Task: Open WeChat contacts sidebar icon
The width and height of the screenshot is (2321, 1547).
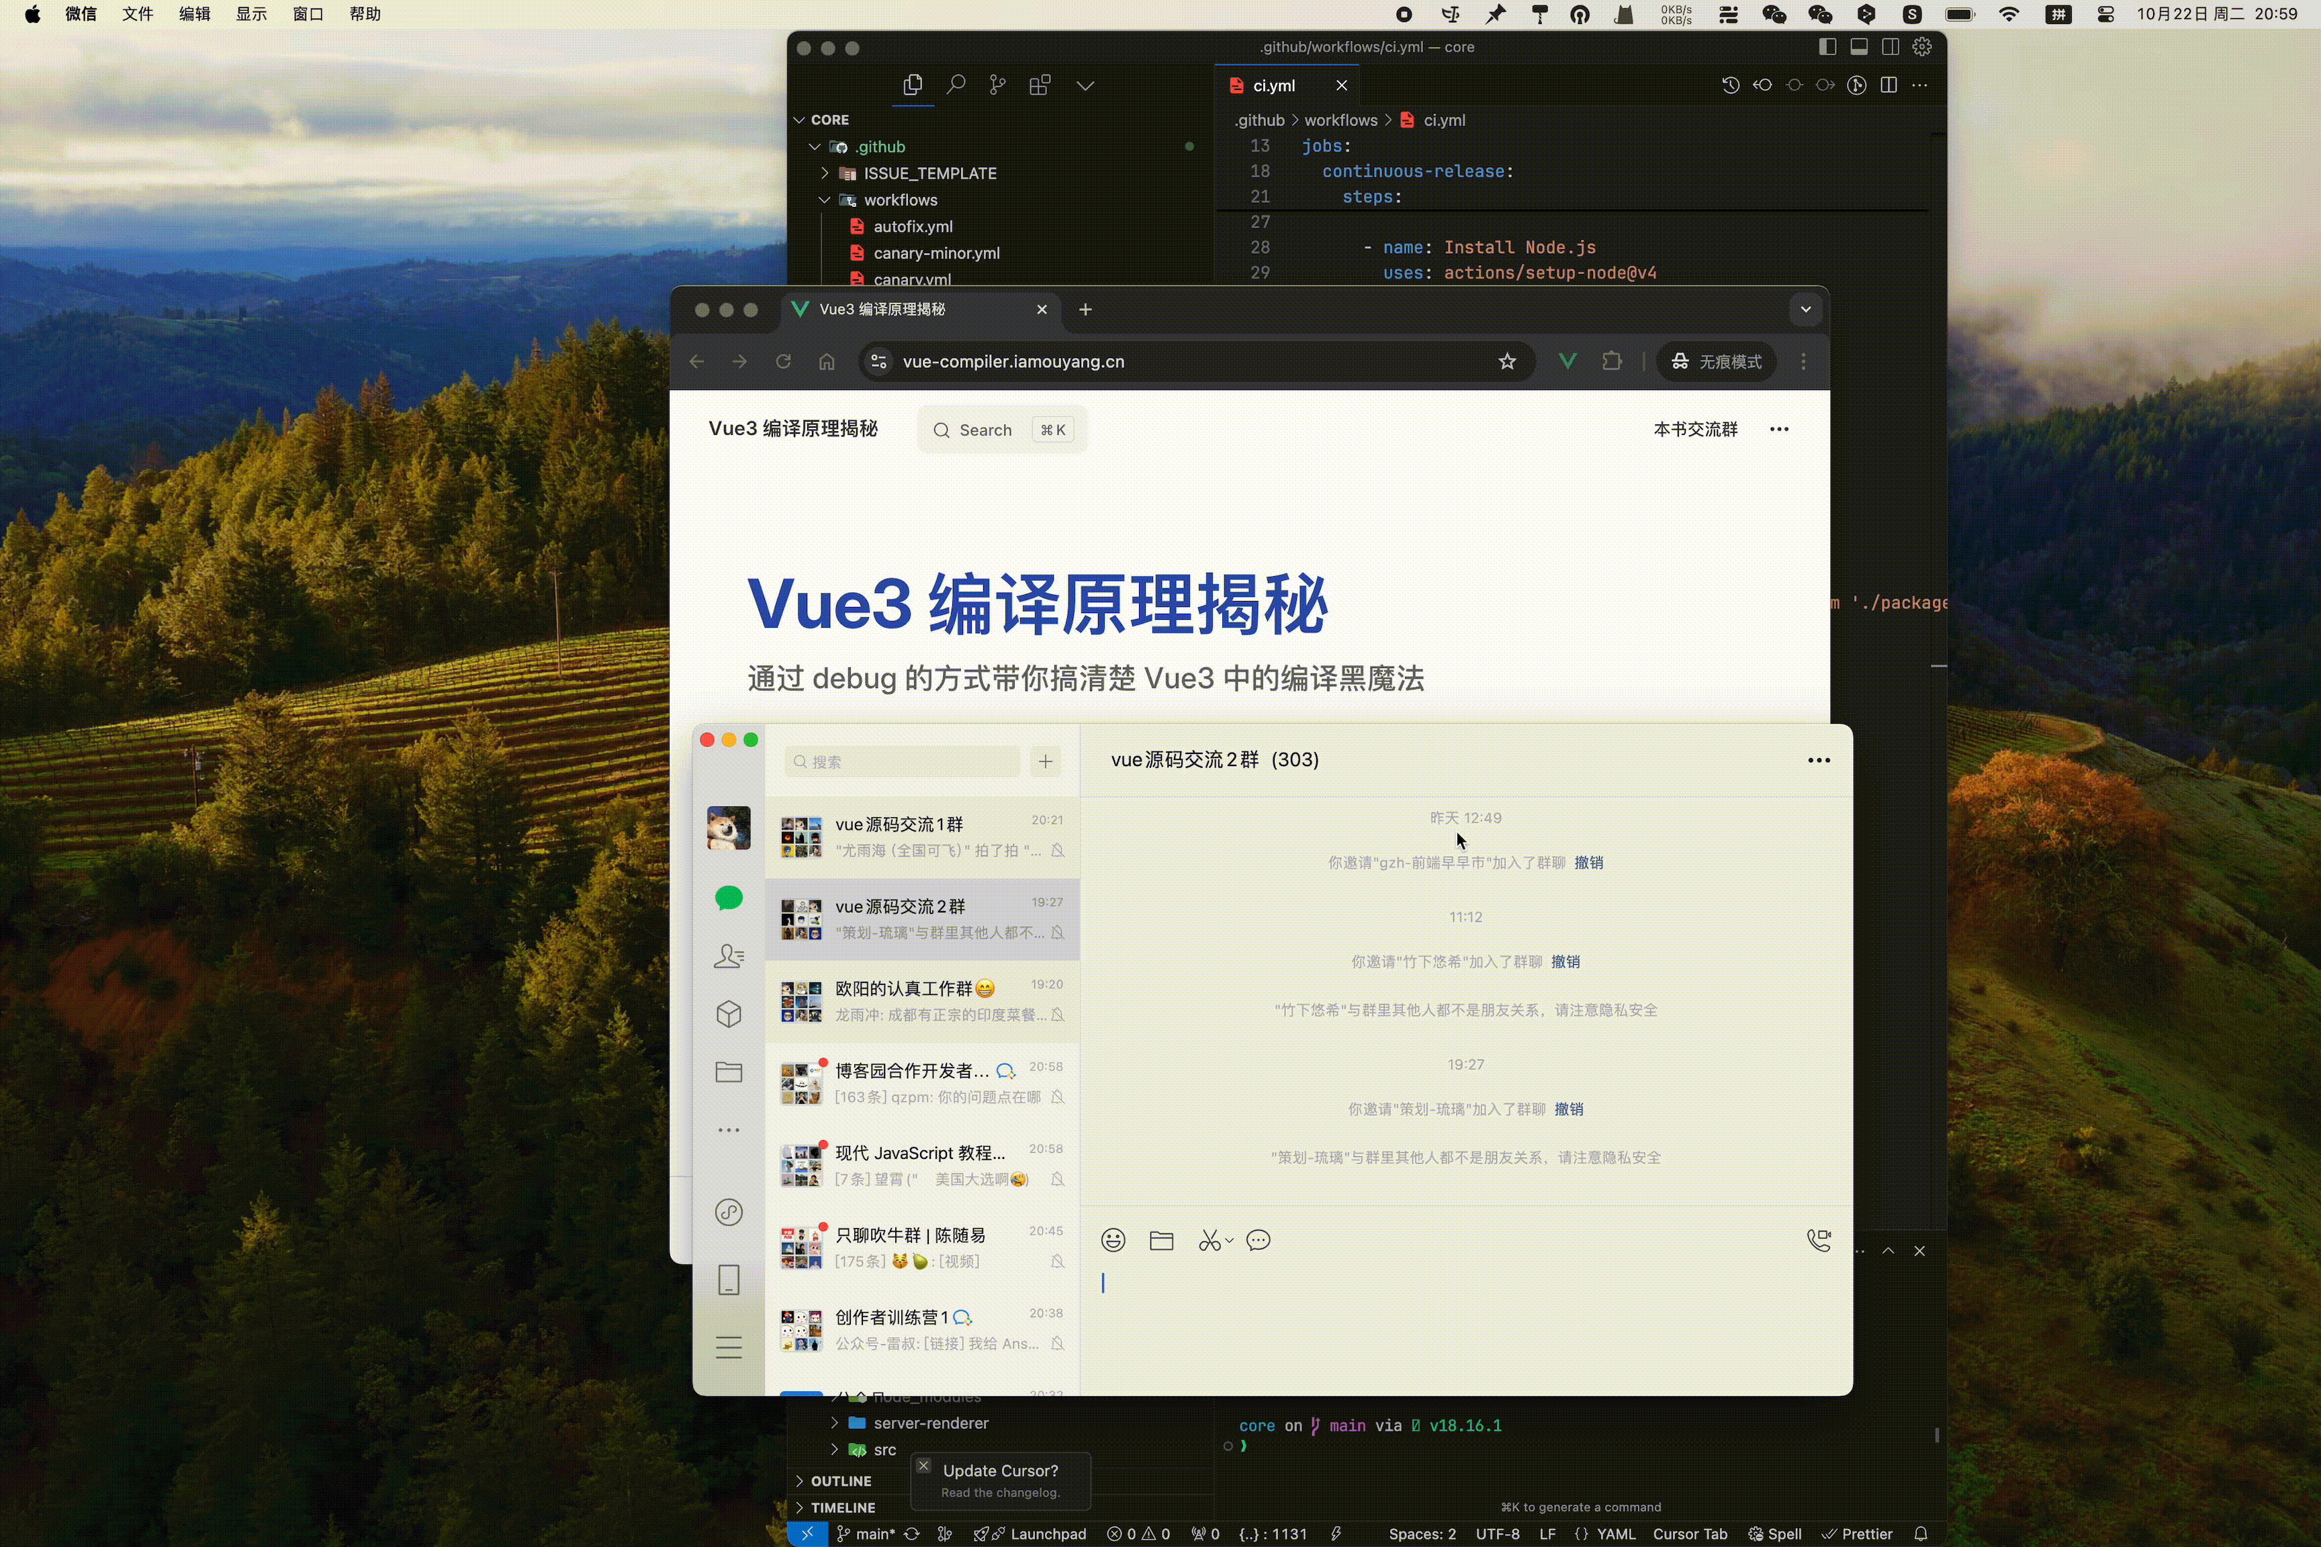Action: (x=728, y=956)
